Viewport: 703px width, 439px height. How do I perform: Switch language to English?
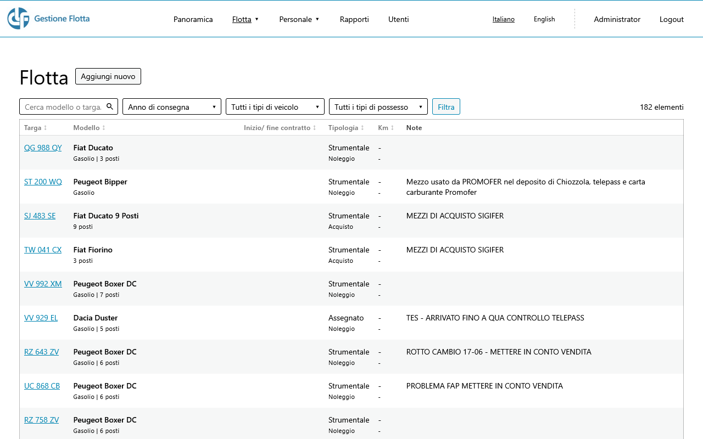[544, 19]
